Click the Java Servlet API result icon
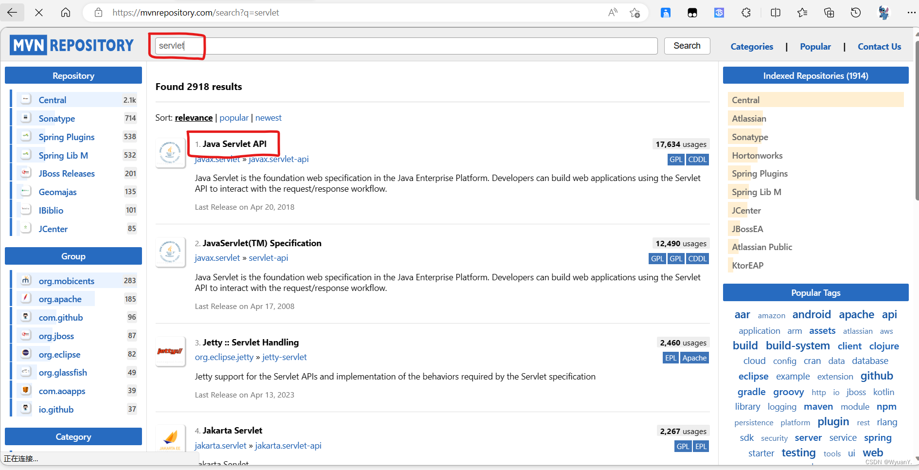The width and height of the screenshot is (919, 470). tap(170, 153)
